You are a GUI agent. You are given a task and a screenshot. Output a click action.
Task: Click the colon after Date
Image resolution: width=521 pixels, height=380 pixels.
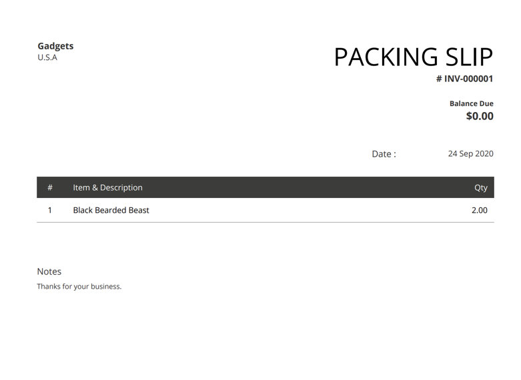point(395,155)
